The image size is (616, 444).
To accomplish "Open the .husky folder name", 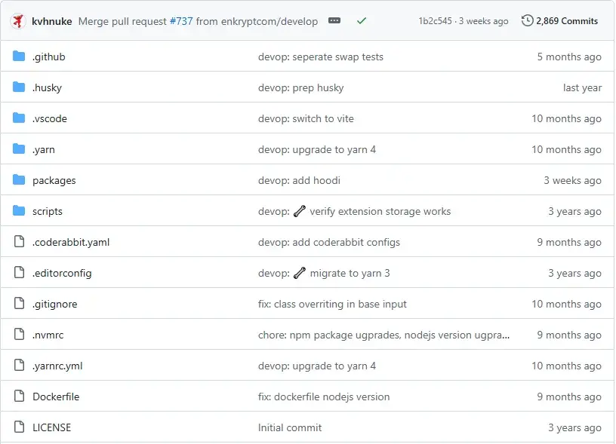I will 47,88.
